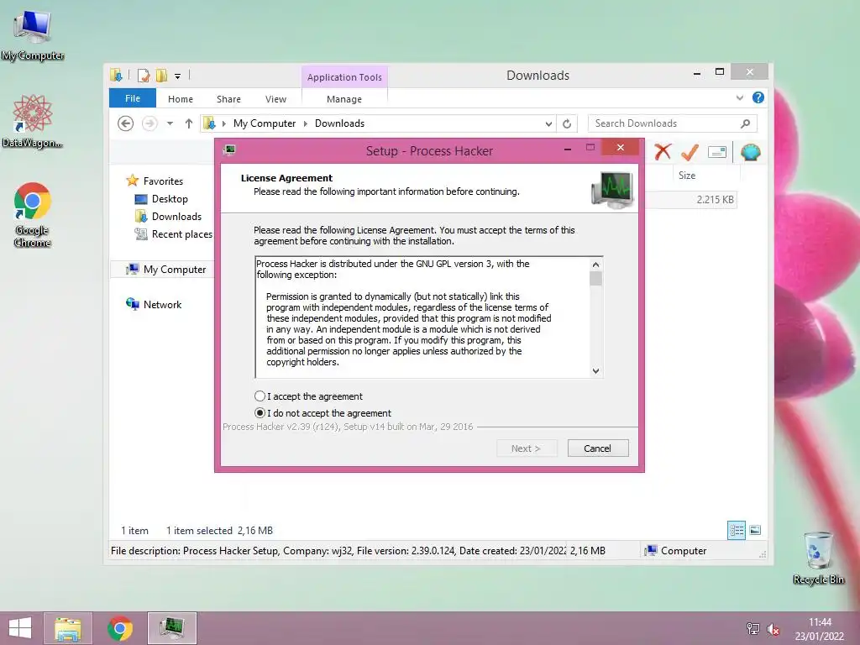
Task: Go forward in Explorer navigation
Action: (149, 123)
